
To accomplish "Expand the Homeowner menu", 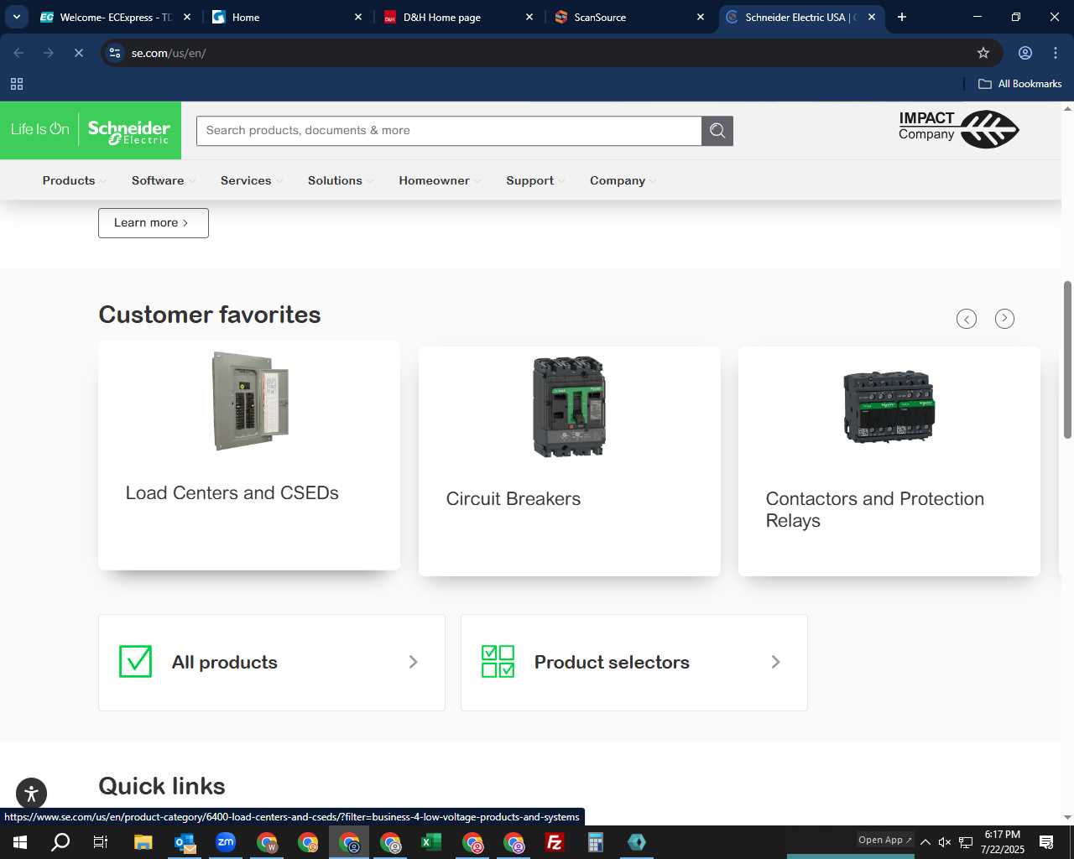I will (440, 180).
